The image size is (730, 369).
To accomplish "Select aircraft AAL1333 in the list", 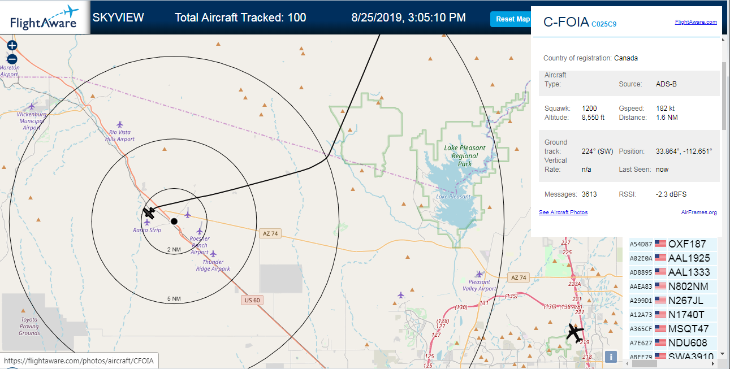I will click(673, 272).
